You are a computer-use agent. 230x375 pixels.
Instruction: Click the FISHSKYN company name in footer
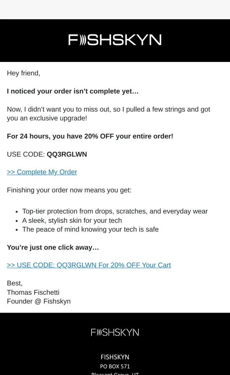tap(115, 357)
